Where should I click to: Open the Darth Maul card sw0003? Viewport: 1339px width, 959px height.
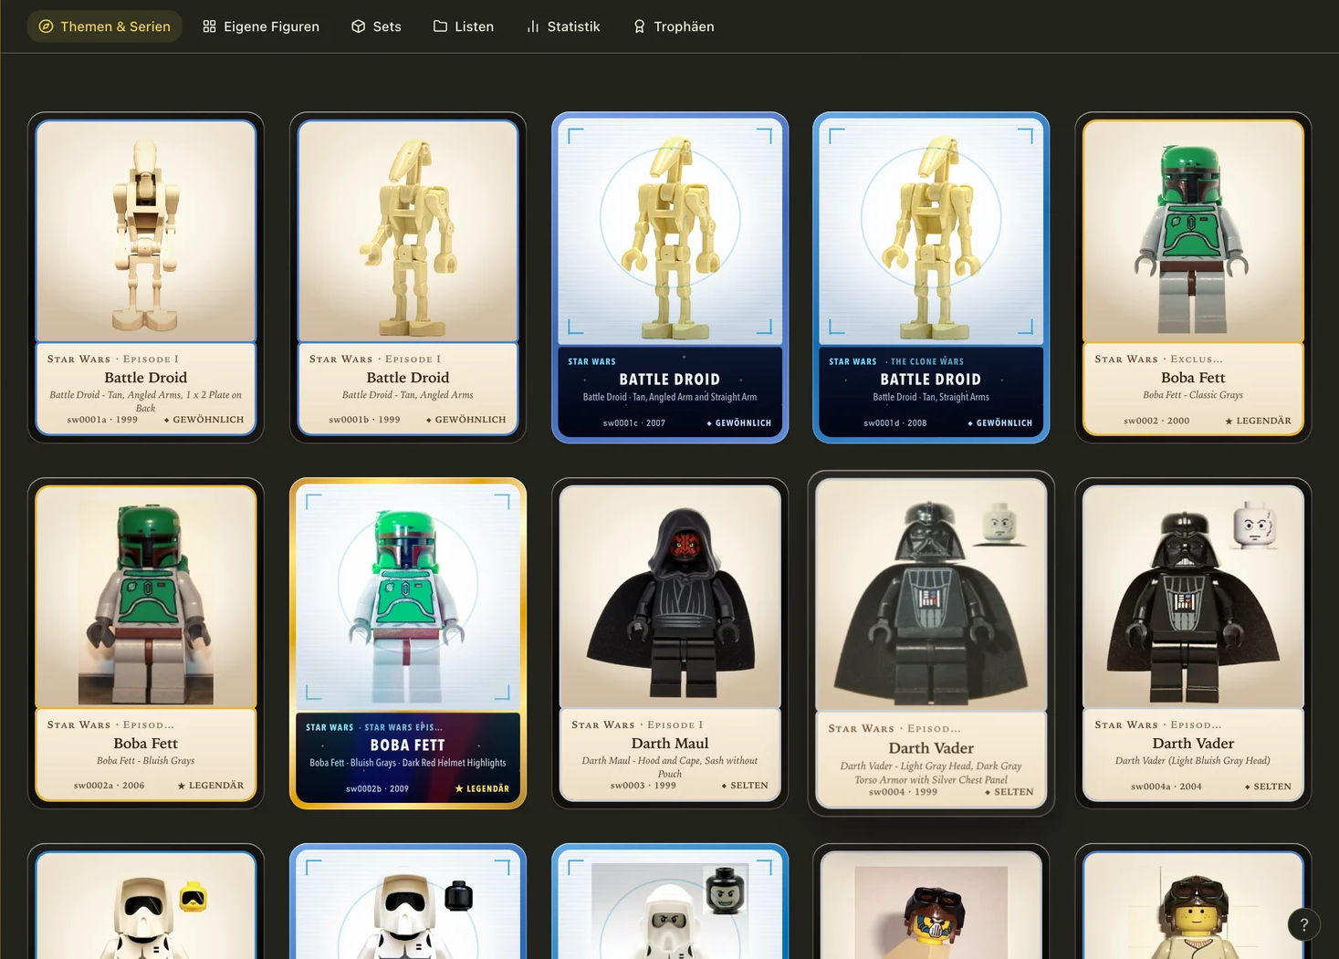[x=670, y=643]
